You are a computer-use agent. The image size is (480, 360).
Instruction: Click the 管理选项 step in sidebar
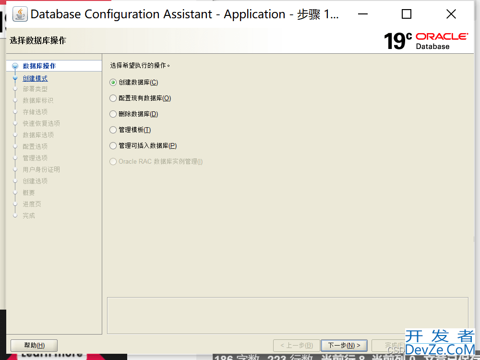pyautogui.click(x=35, y=158)
